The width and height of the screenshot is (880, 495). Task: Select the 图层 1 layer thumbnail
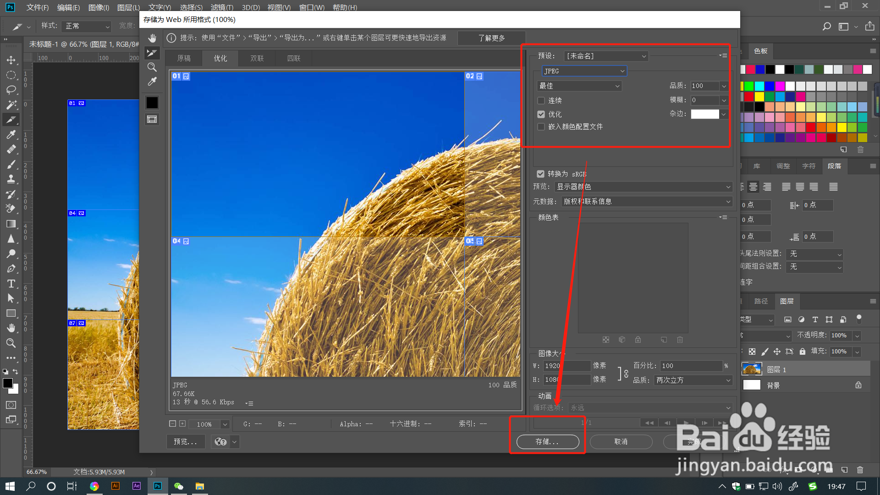tap(752, 369)
